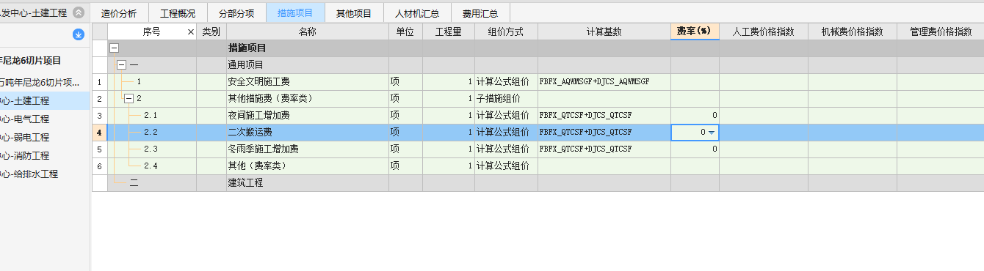Click the 管理费价格指数 column header
The image size is (984, 271).
coord(940,31)
